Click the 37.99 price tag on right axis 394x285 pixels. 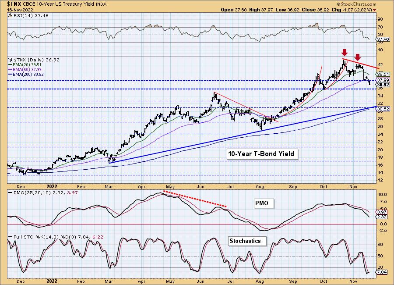383,80
